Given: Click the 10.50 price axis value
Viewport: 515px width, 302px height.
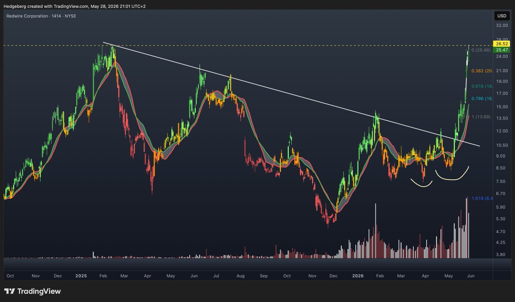Looking at the screenshot, I should click(x=502, y=145).
